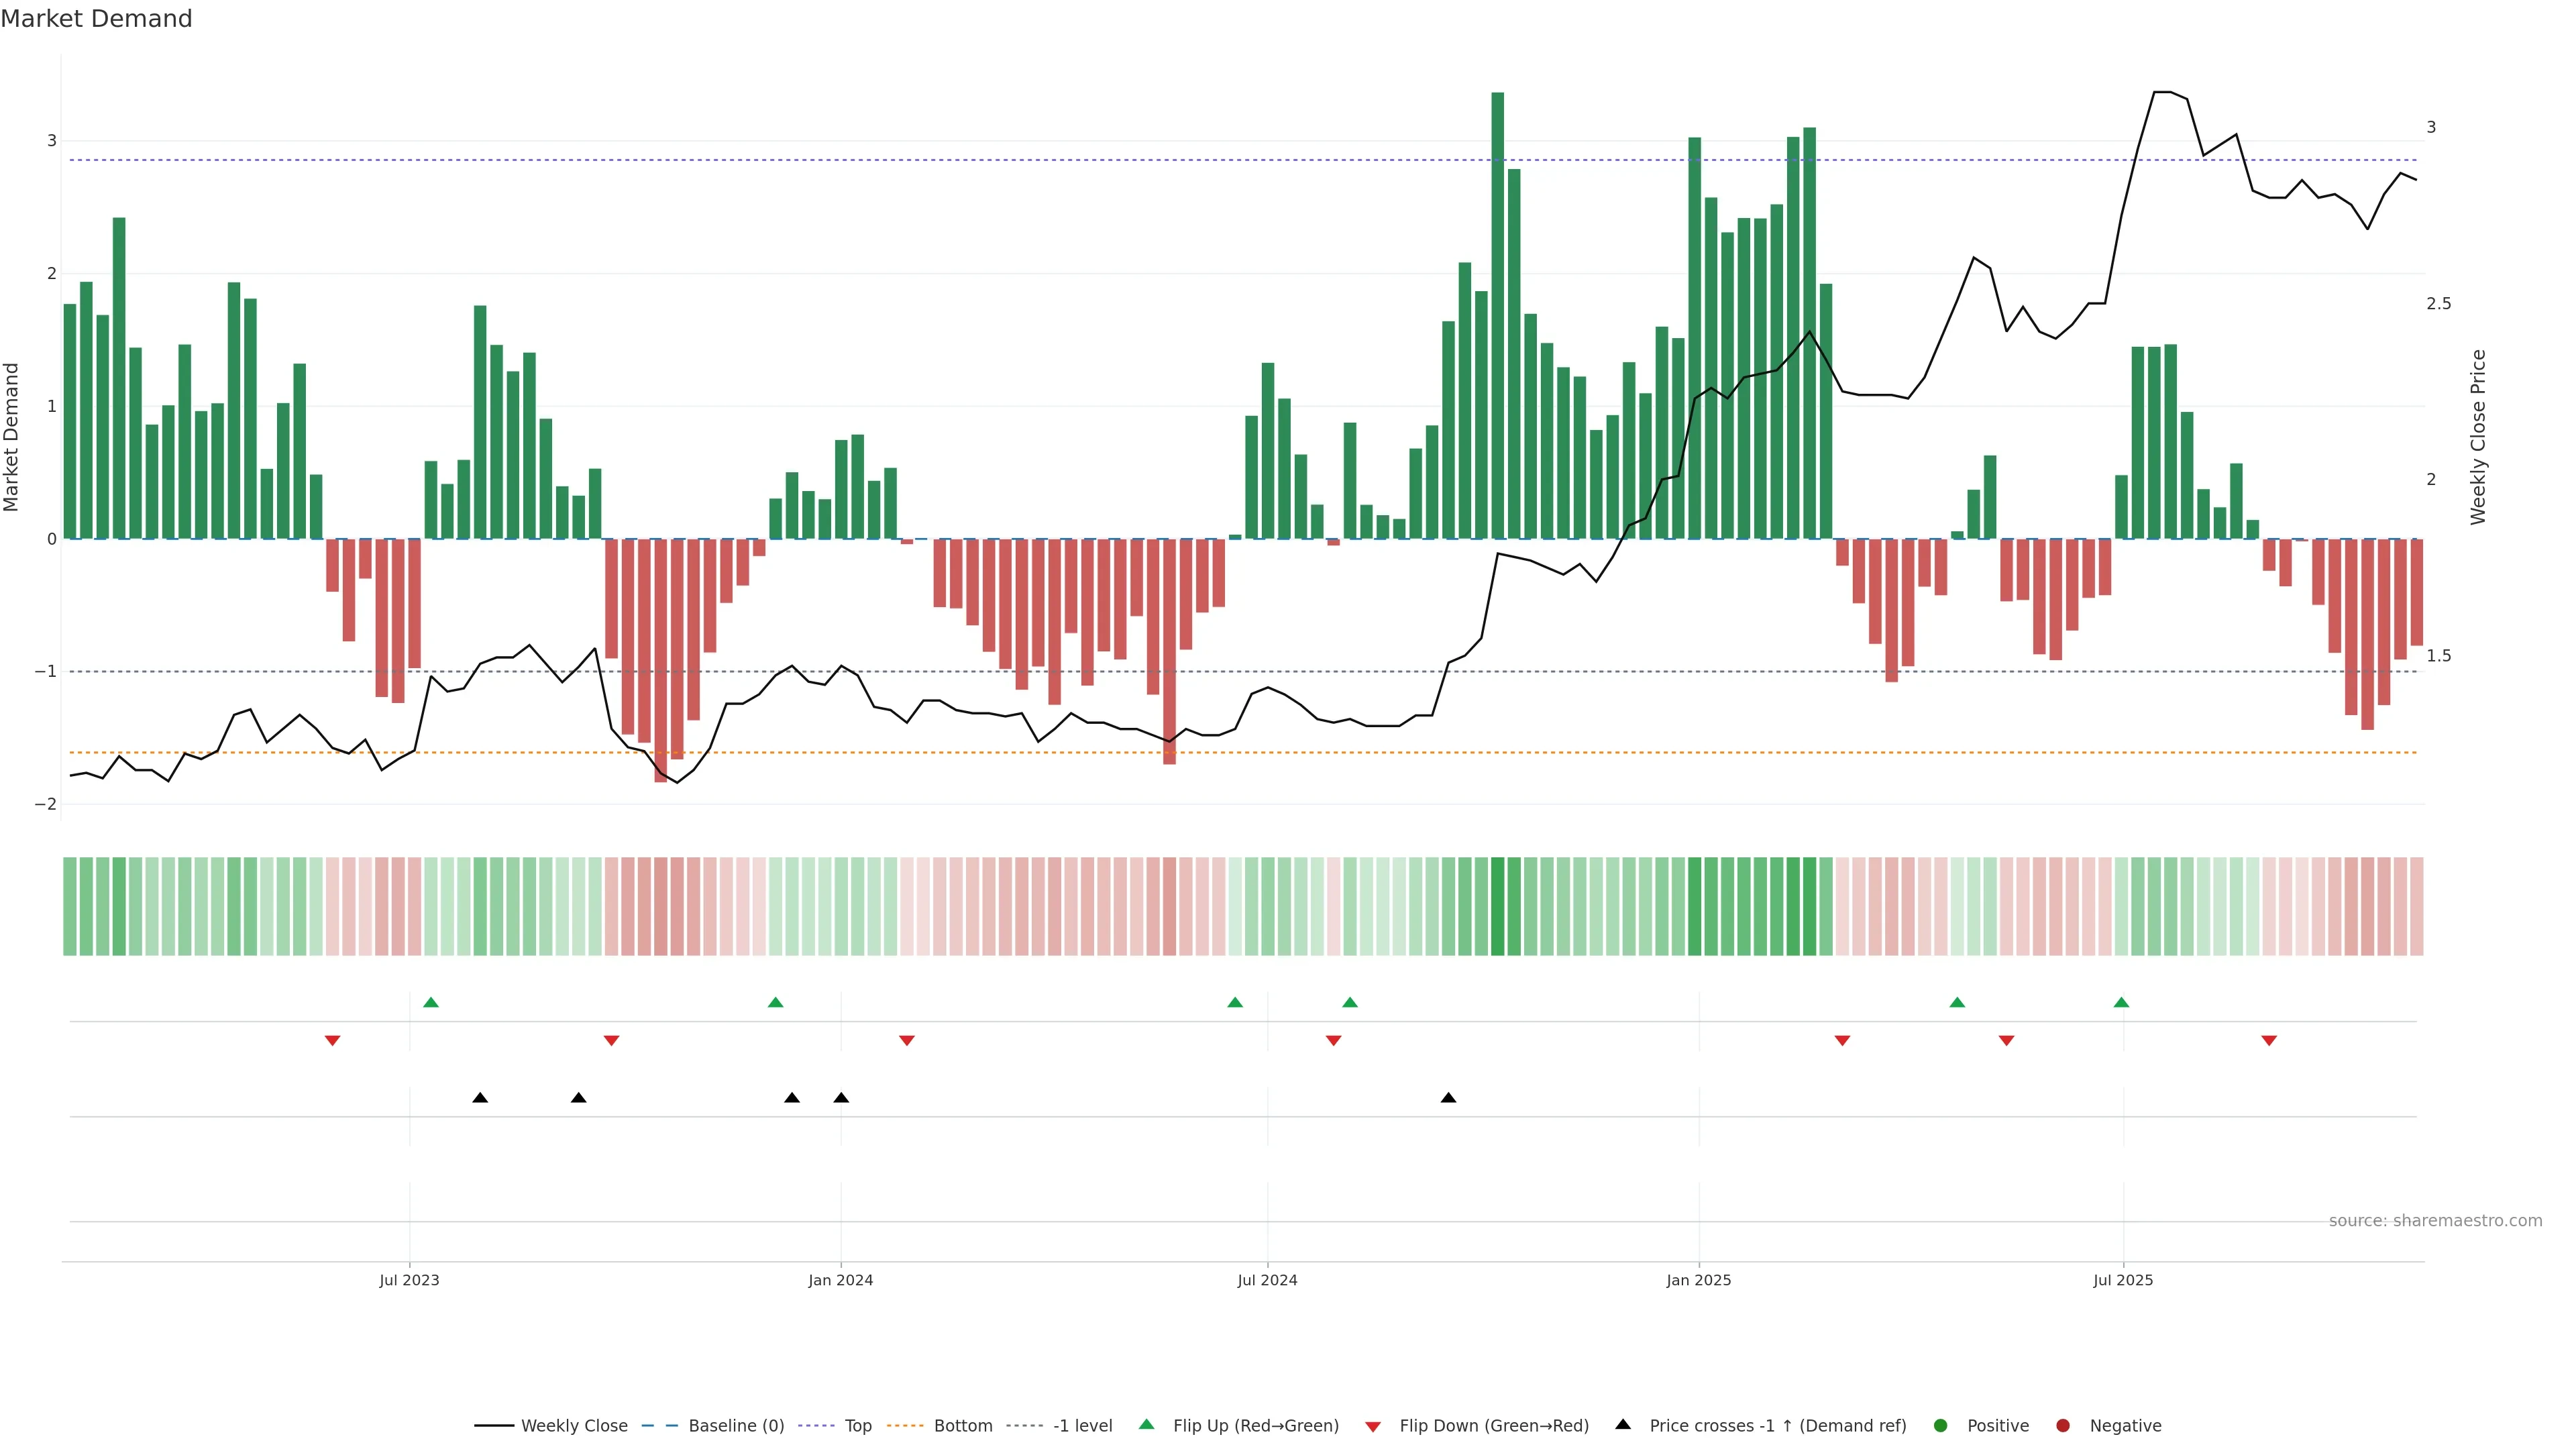Click the first green flip-up marker after Jul 2023
The height and width of the screenshot is (1449, 2576).
coord(431,1002)
